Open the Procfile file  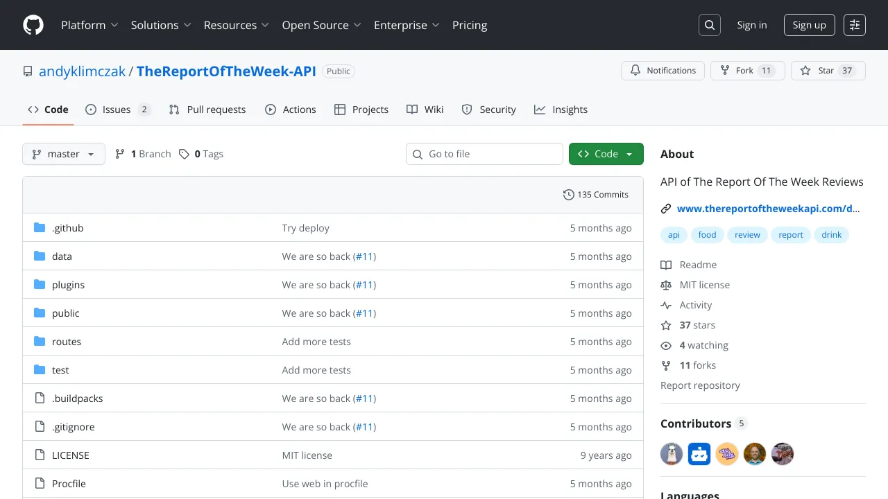(x=69, y=484)
